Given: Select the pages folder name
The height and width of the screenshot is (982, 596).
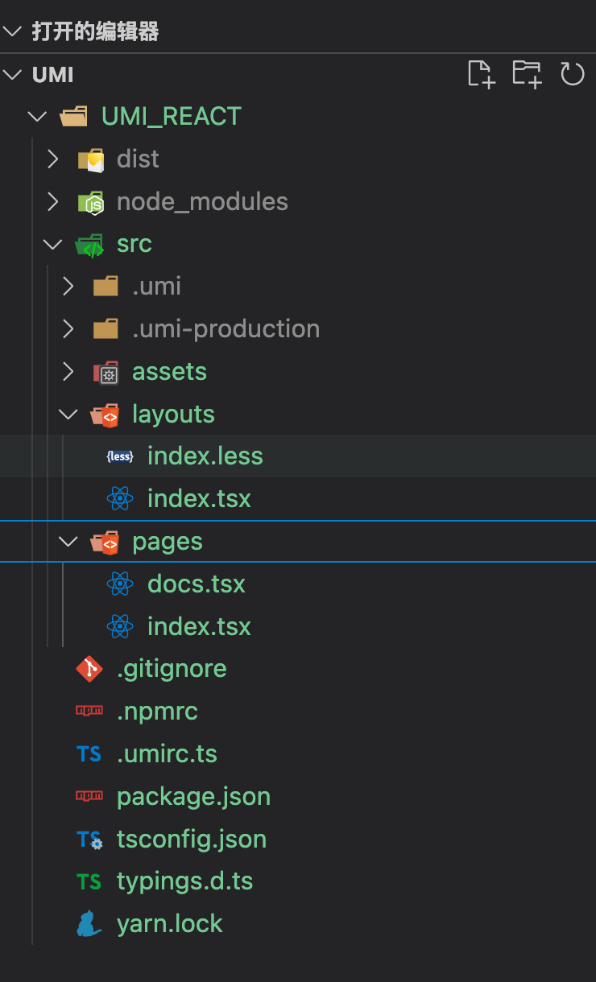Looking at the screenshot, I should 168,543.
